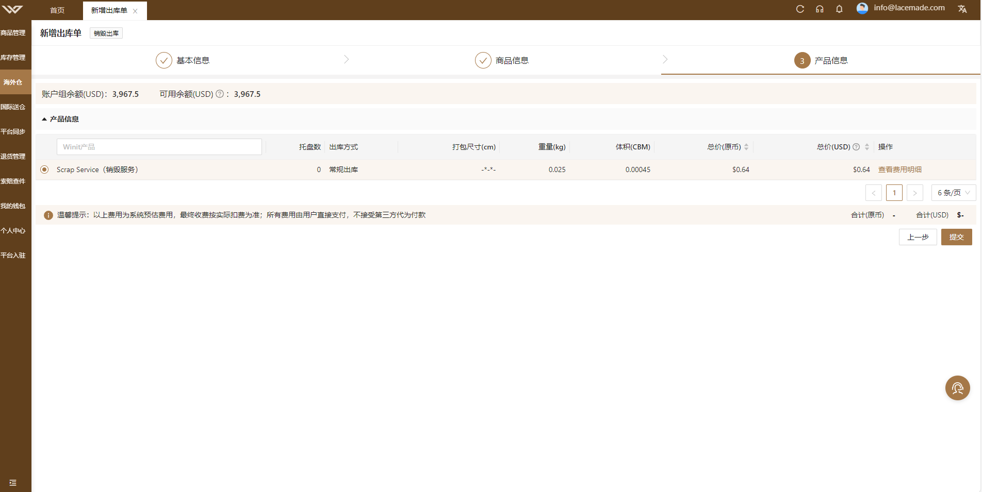Click the 销毁出库 tag label

(x=106, y=33)
